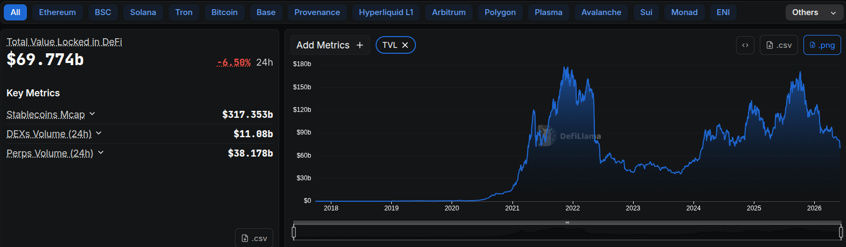Click the Add Metrics button
The height and width of the screenshot is (247, 846).
click(x=330, y=45)
